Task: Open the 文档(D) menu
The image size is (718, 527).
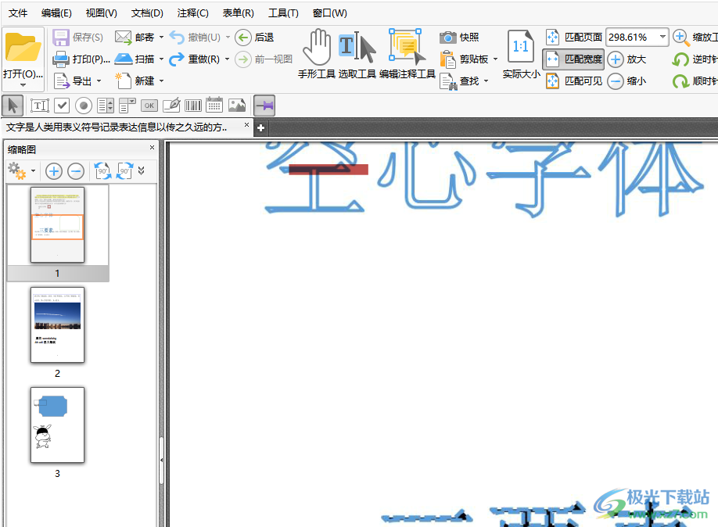Action: 147,13
